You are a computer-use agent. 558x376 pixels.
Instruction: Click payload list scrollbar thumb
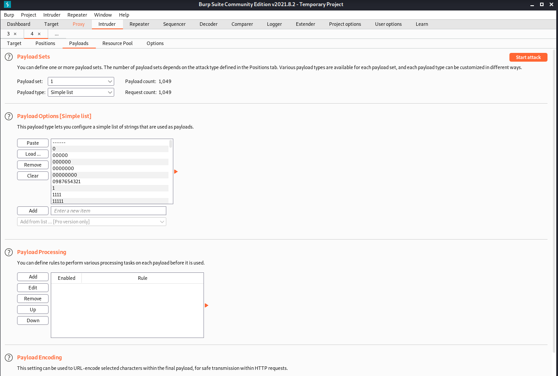coord(171,143)
